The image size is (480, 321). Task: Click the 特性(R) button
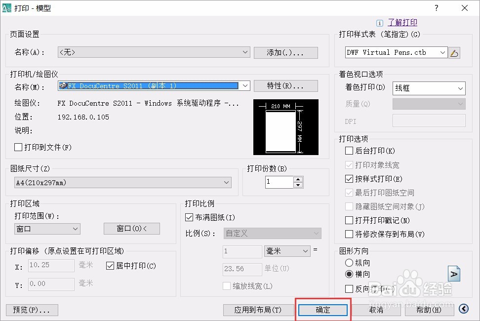[x=285, y=86]
